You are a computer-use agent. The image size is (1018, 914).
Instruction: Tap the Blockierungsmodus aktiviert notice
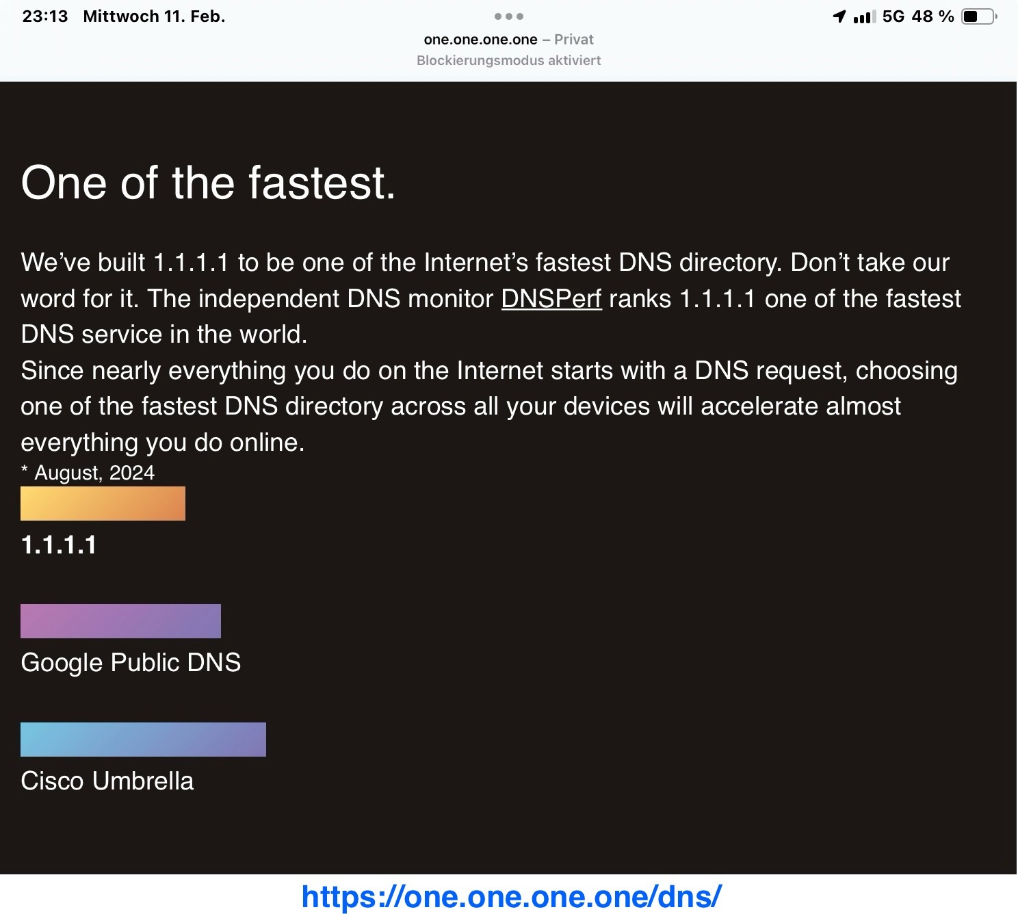pos(508,60)
